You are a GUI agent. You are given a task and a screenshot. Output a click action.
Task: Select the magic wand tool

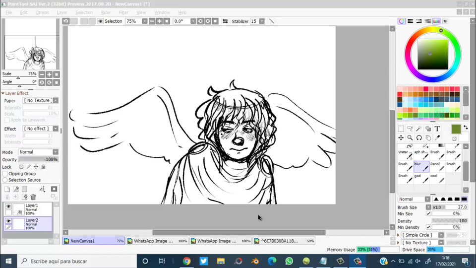pos(419,129)
